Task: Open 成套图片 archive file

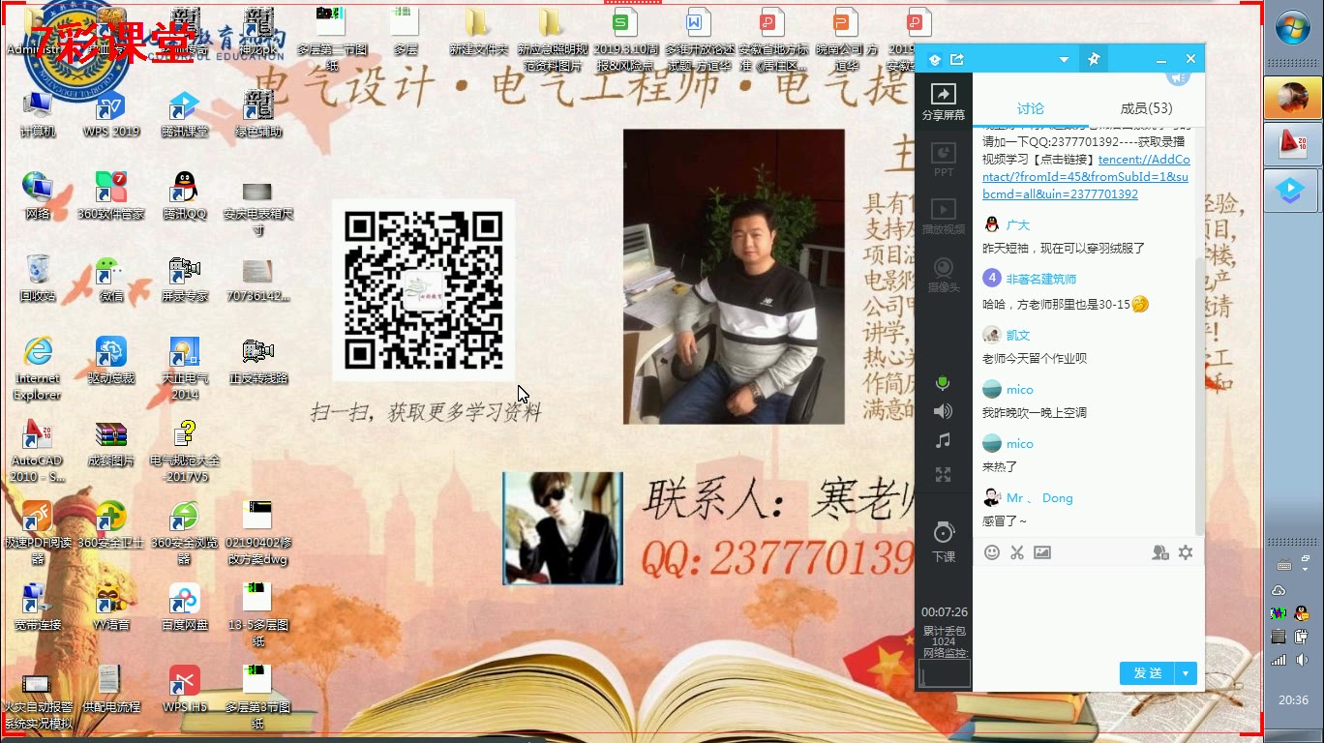Action: click(x=111, y=442)
